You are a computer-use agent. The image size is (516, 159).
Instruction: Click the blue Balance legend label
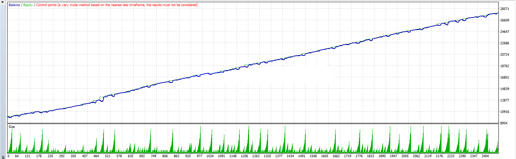[x=14, y=5]
